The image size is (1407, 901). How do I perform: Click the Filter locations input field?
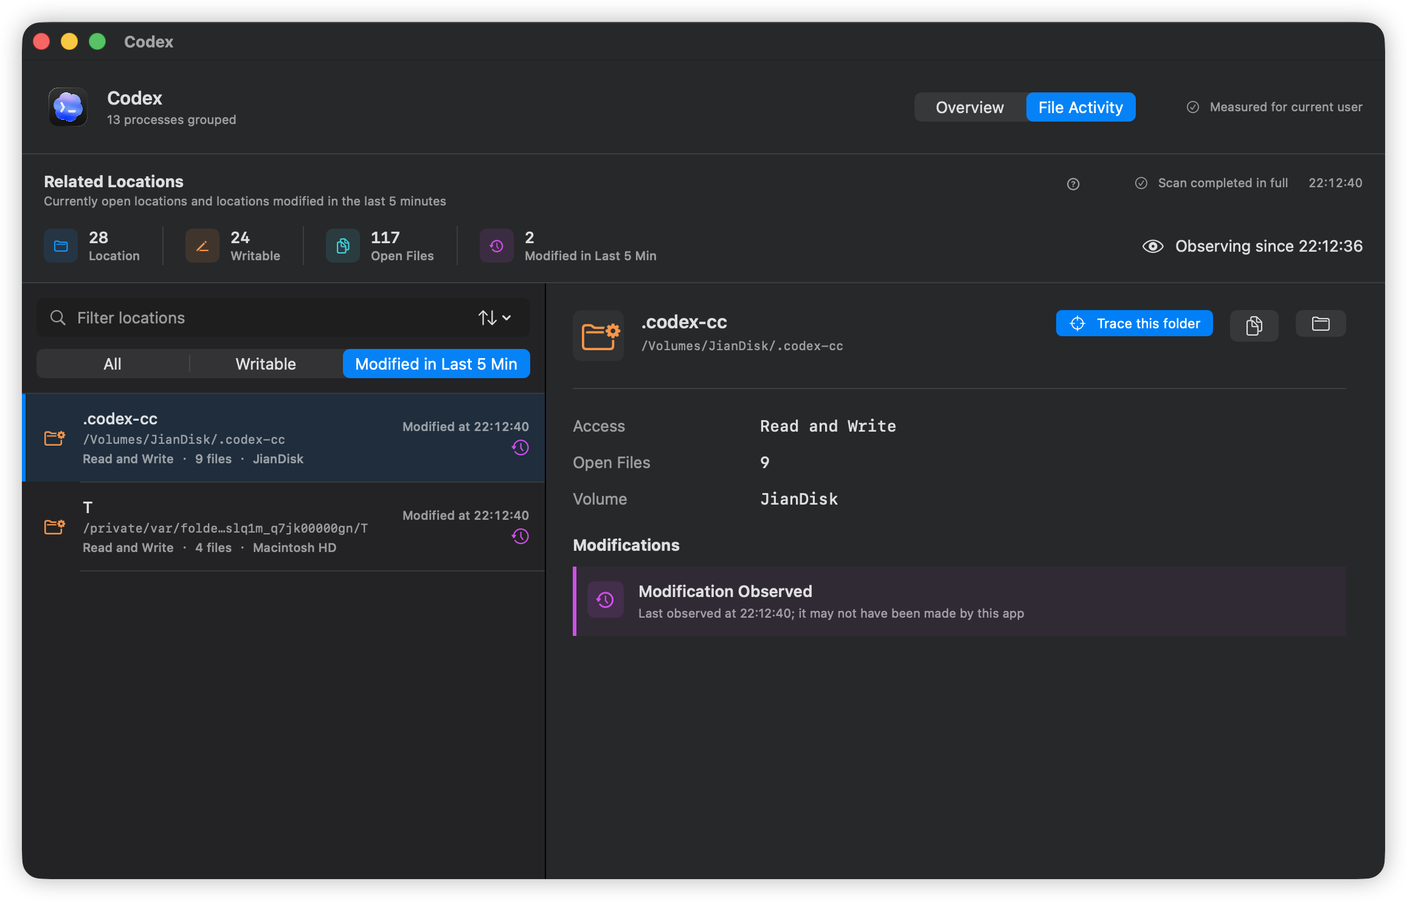283,317
